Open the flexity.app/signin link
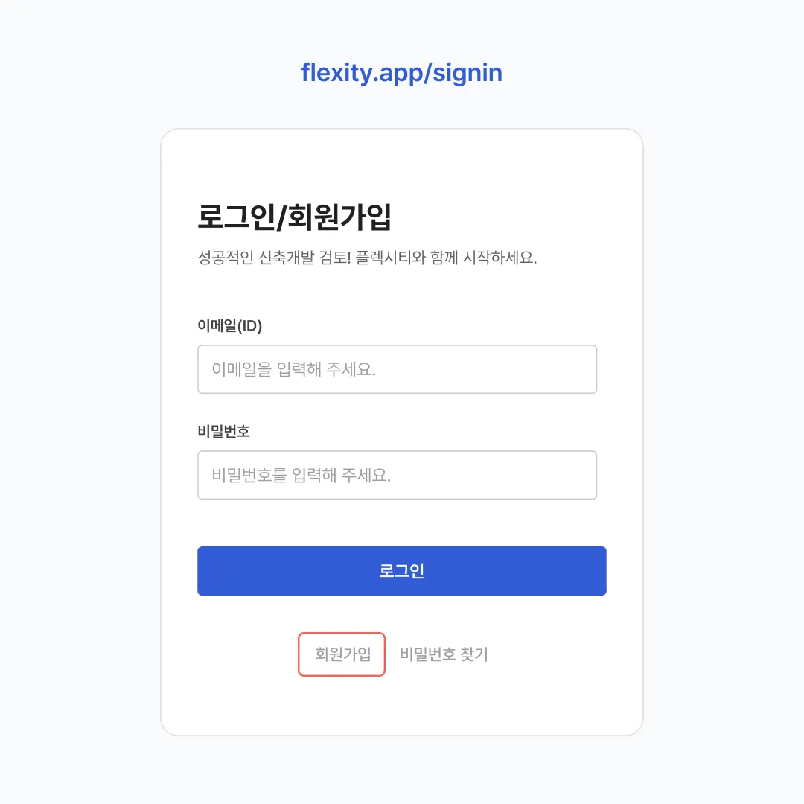Viewport: 804px width, 804px height. (x=401, y=73)
